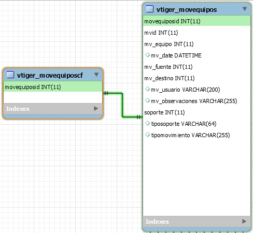Click the diamond icon beside tipomovimiento

[x=147, y=135]
